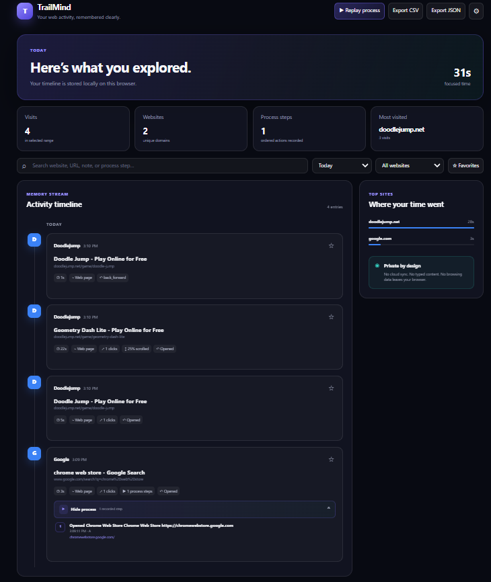Start the Replay process
Image resolution: width=491 pixels, height=582 pixels.
pyautogui.click(x=359, y=11)
